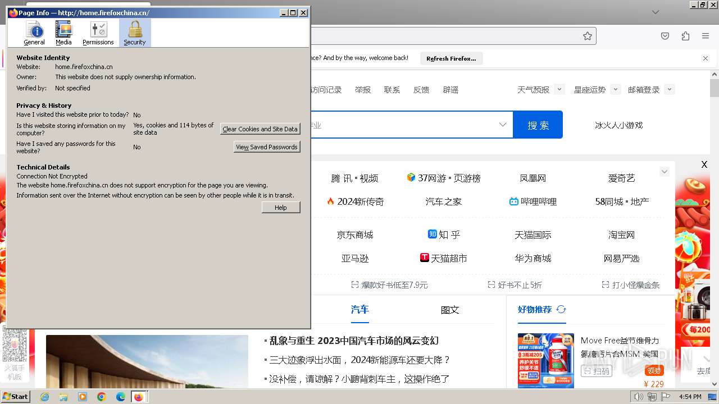
Task: Click the Help button in Page Info
Action: pyautogui.click(x=281, y=208)
